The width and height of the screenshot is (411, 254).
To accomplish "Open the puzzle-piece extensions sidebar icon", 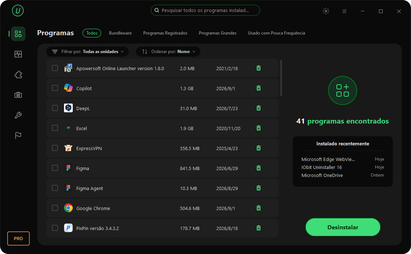I will [x=18, y=74].
